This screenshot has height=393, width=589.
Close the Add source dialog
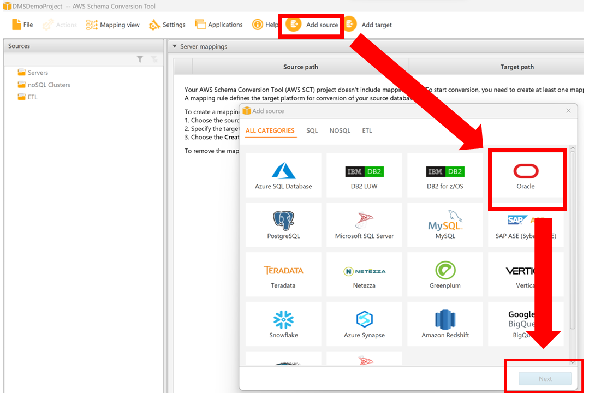(x=568, y=110)
